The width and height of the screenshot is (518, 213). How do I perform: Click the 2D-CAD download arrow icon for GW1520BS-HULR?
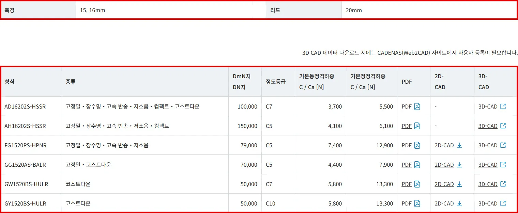click(459, 184)
